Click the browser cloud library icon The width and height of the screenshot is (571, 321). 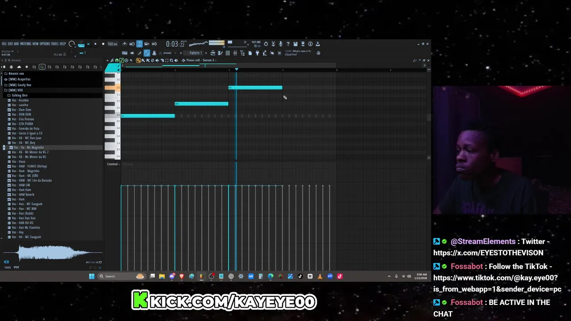(19, 67)
